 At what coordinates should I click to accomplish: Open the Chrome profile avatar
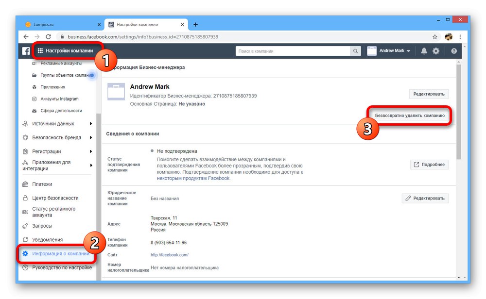[449, 37]
